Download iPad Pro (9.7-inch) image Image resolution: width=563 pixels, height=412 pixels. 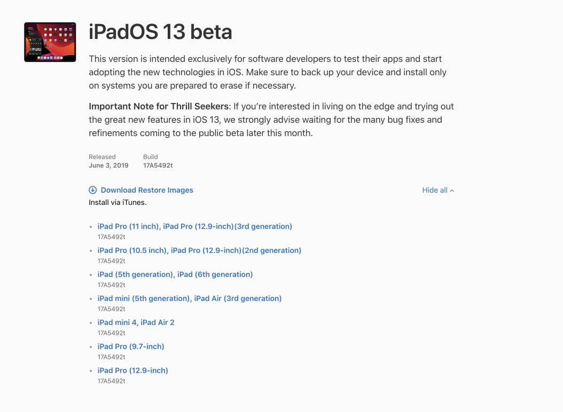pos(131,346)
